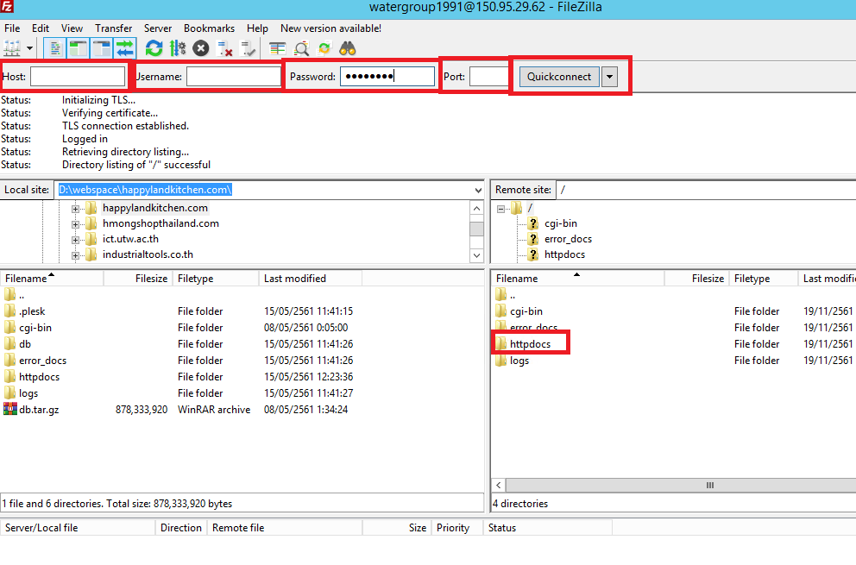Toggle message log display
Viewport: 856px width, 565px height.
[x=54, y=48]
